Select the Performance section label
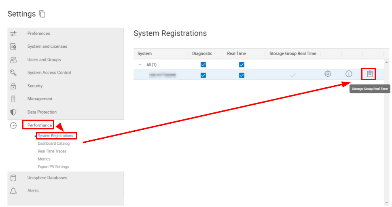This screenshot has height=207, width=392. 40,125
